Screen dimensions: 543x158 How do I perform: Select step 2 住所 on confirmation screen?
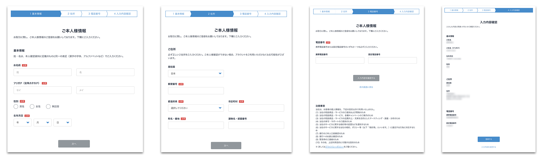(470, 10)
